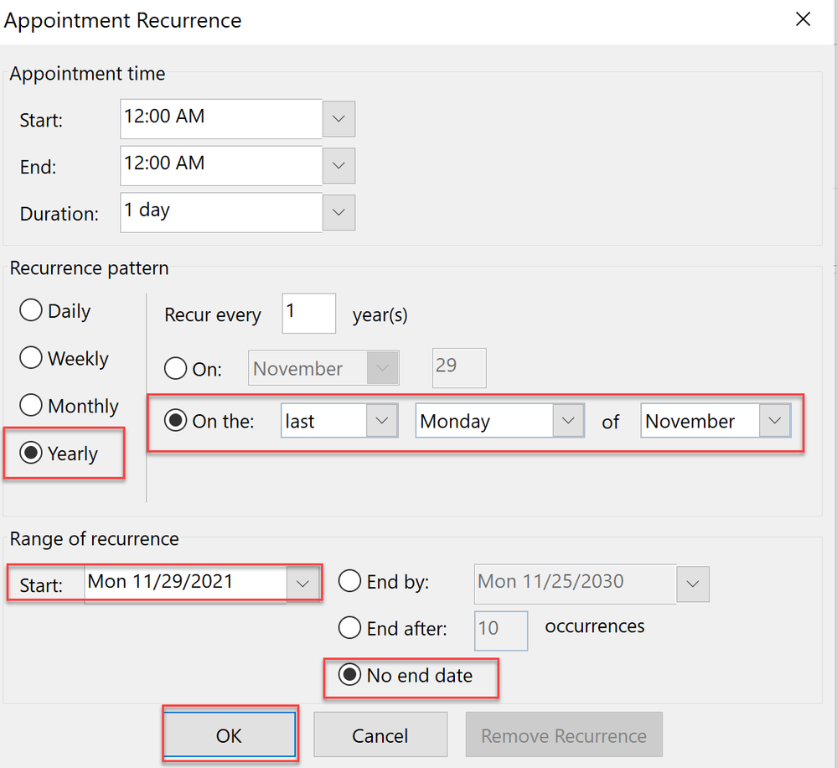
Task: Select 'End after' occurrences option
Action: pos(350,627)
